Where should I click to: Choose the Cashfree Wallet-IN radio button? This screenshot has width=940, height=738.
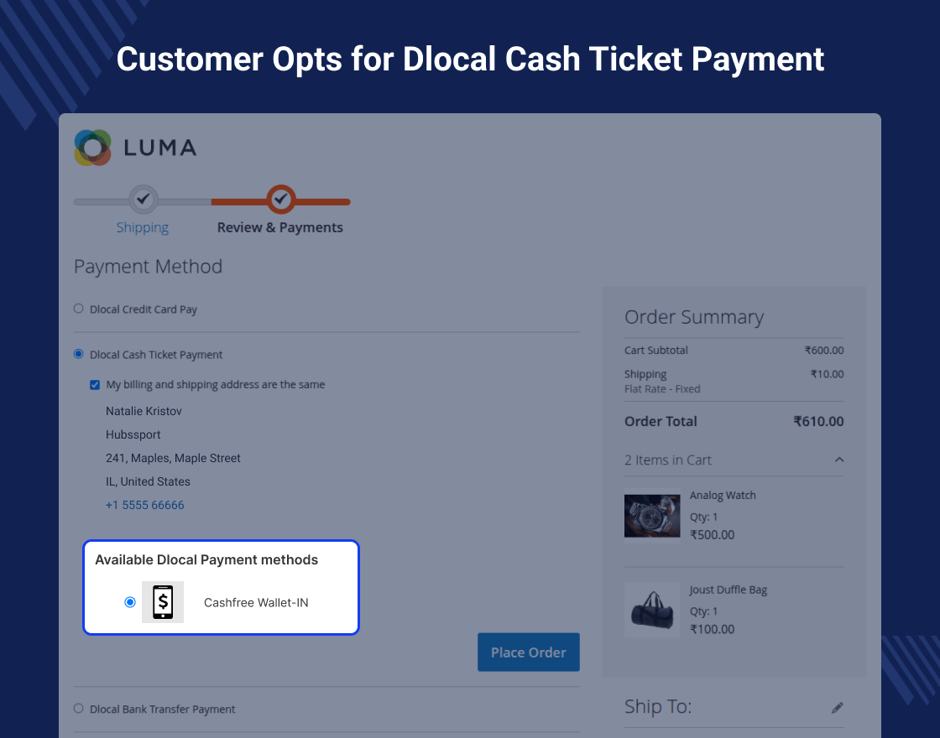pos(130,602)
